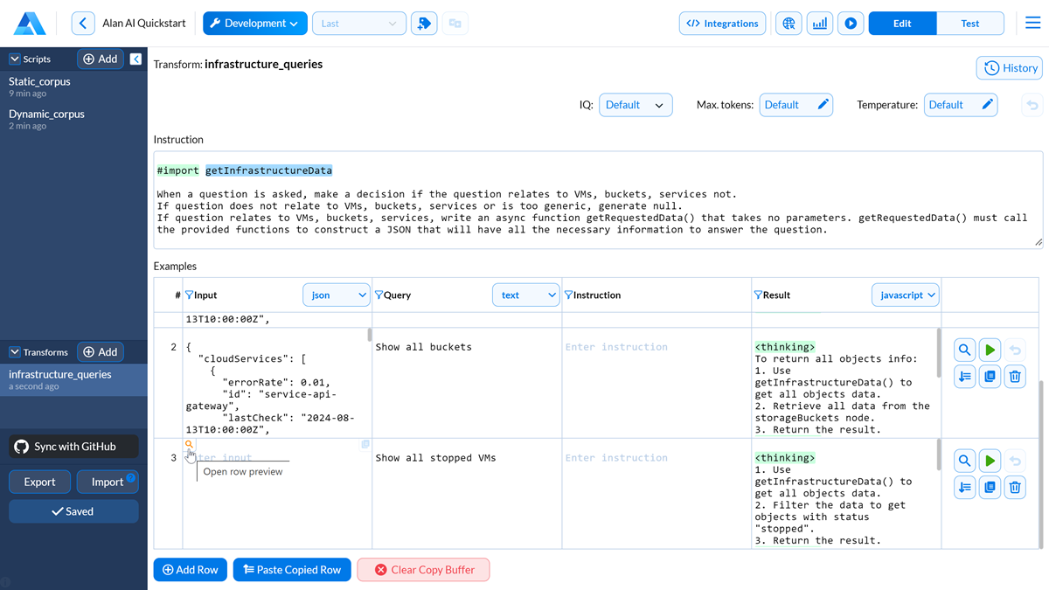The height and width of the screenshot is (590, 1049).
Task: Open the Input format json dropdown
Action: [336, 295]
